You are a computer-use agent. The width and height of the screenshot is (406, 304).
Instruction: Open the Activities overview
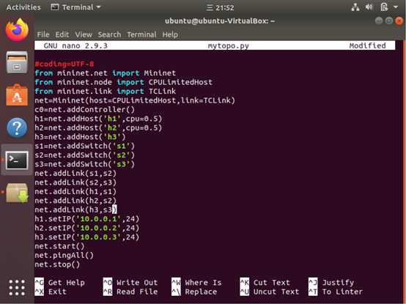coord(23,7)
